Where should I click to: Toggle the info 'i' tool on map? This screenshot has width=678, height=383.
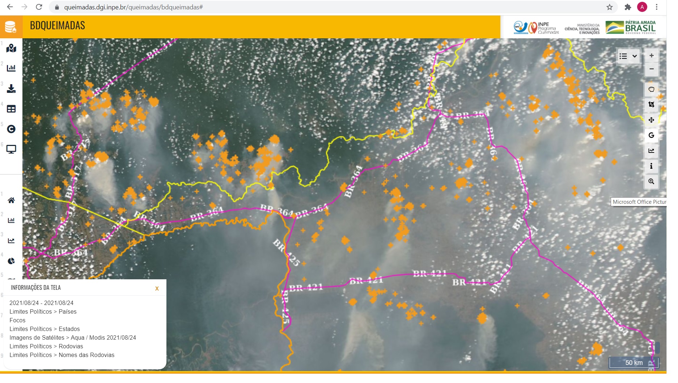[651, 166]
